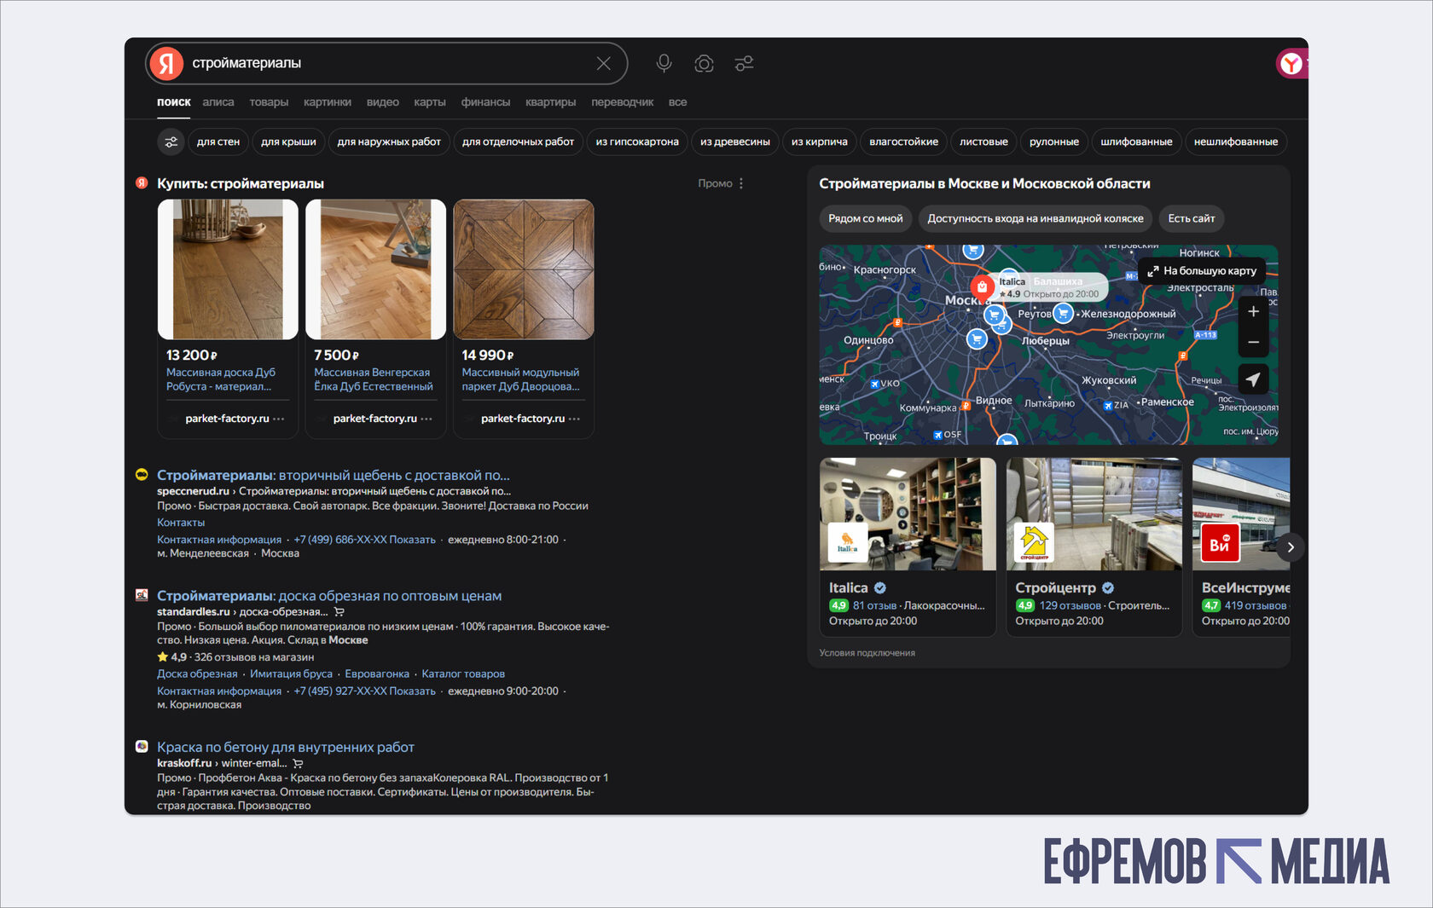Apply the рулонные filter chip
Viewport: 1433px width, 908px height.
coord(1054,142)
